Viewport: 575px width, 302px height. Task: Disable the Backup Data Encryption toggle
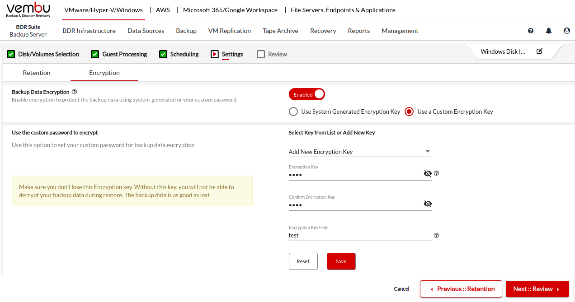(307, 94)
